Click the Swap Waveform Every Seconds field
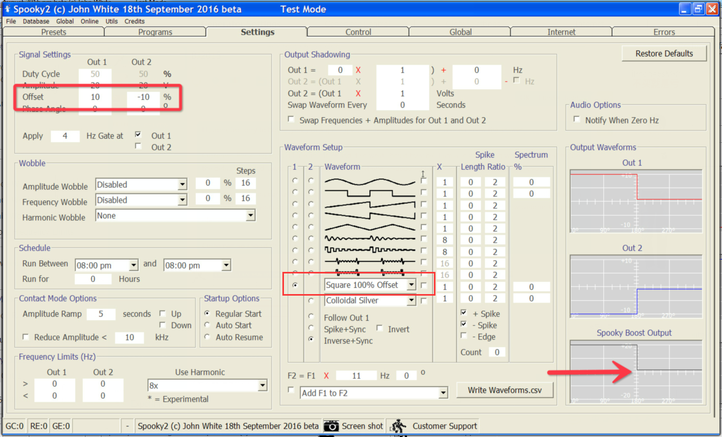The image size is (722, 437). coord(402,105)
